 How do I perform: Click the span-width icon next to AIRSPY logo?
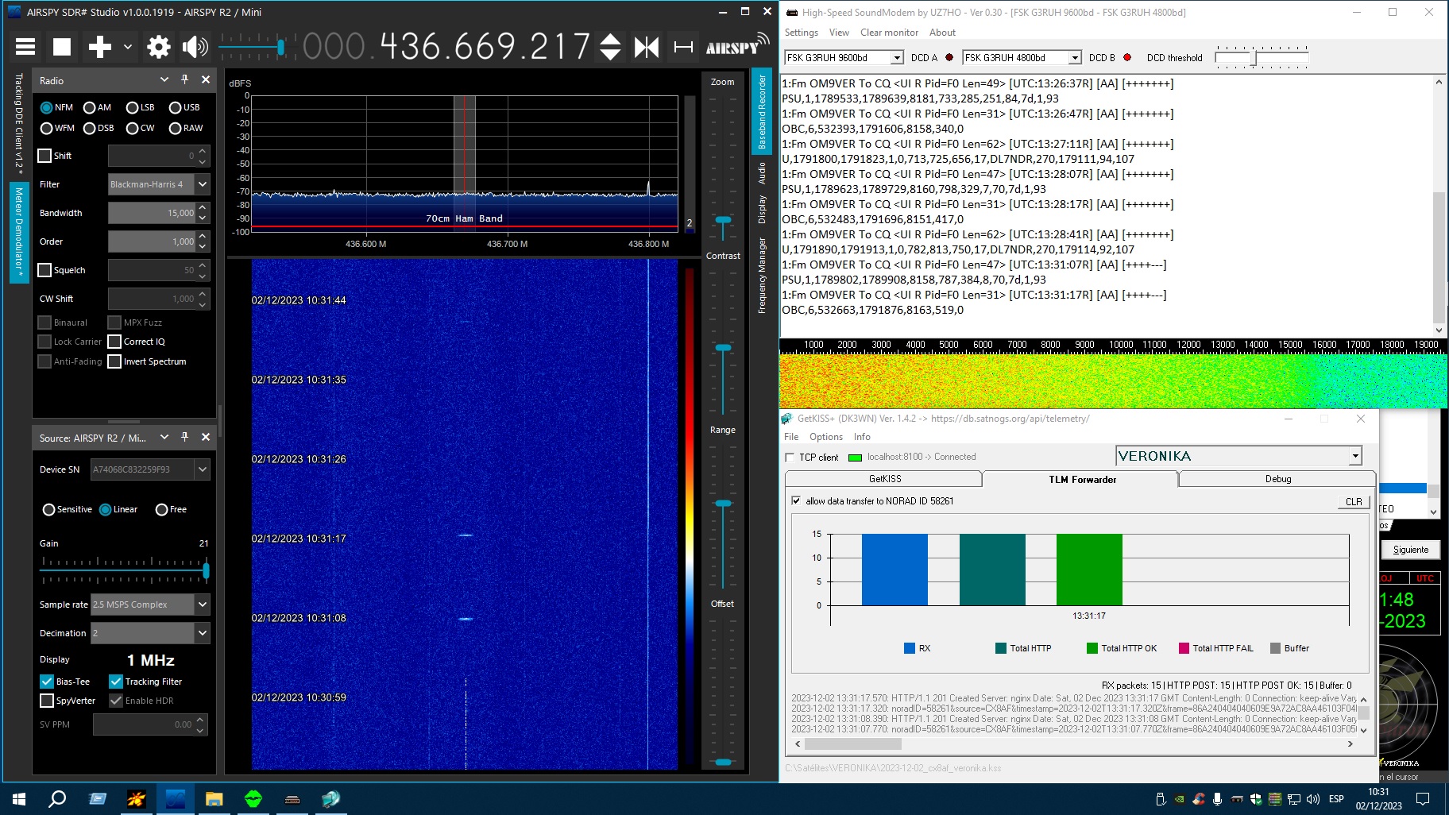(683, 47)
